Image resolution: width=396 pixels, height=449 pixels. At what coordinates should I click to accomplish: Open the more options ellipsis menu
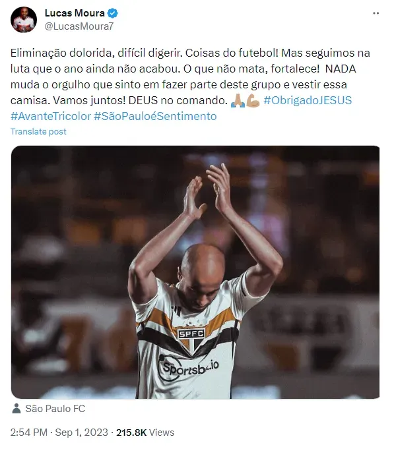coord(376,13)
